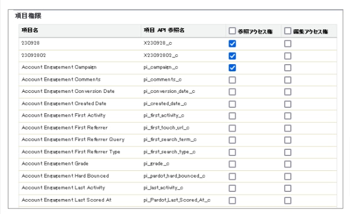This screenshot has width=350, height=214.
Task: Enable read access for Account Engagement Last Scored At
Action: 232,200
